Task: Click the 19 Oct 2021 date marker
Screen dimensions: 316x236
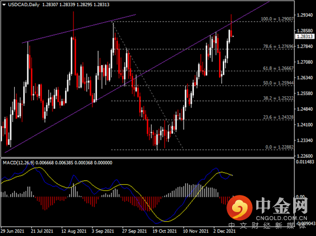Action: [164, 231]
